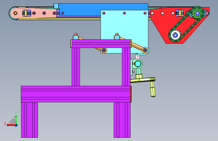Click the leftmost white hole on red plate
218x141 pixels.
tap(152, 13)
